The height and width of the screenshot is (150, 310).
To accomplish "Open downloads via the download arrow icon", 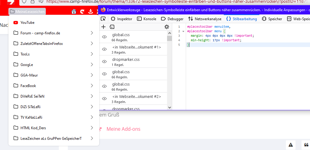I will click(90, 12).
